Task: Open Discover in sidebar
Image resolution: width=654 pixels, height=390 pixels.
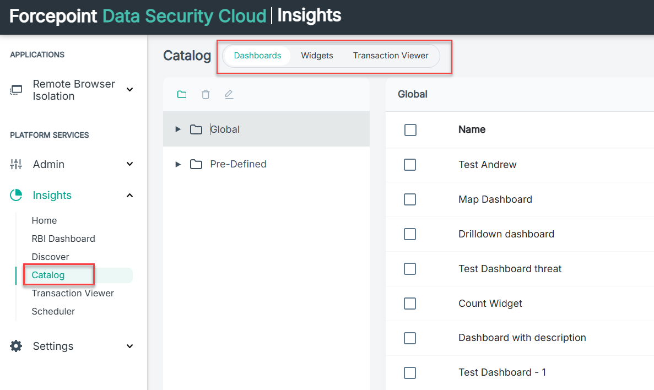Action: click(x=51, y=257)
